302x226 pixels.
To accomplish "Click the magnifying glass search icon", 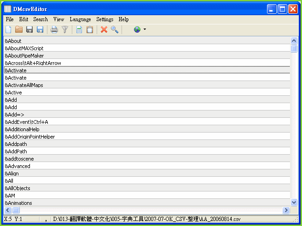I will (x=115, y=29).
